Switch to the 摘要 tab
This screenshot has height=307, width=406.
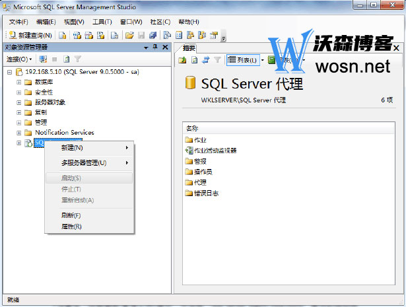tap(189, 48)
